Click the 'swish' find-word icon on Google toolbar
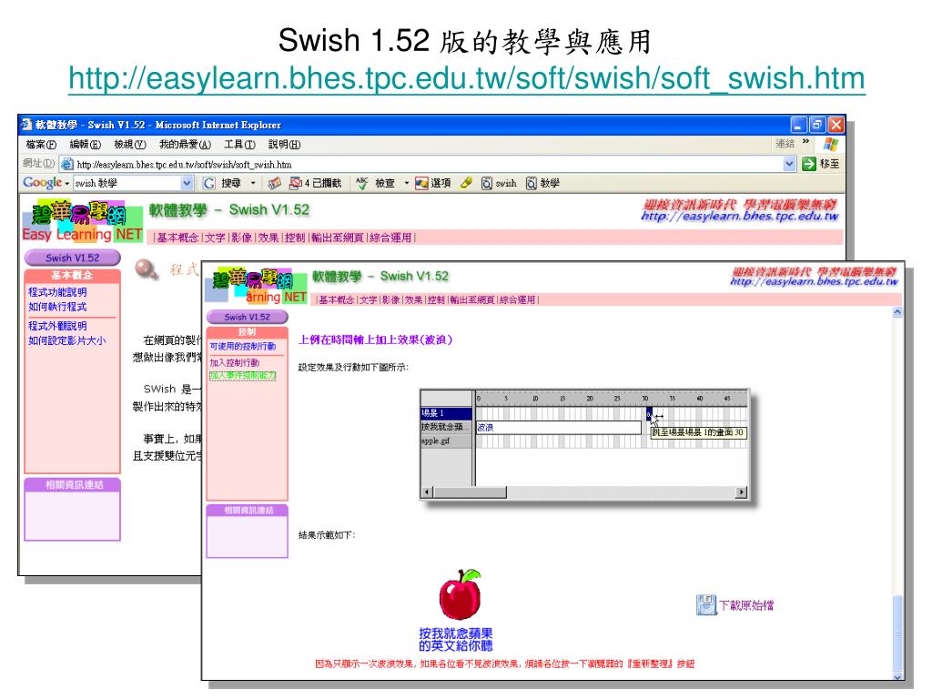 487,183
